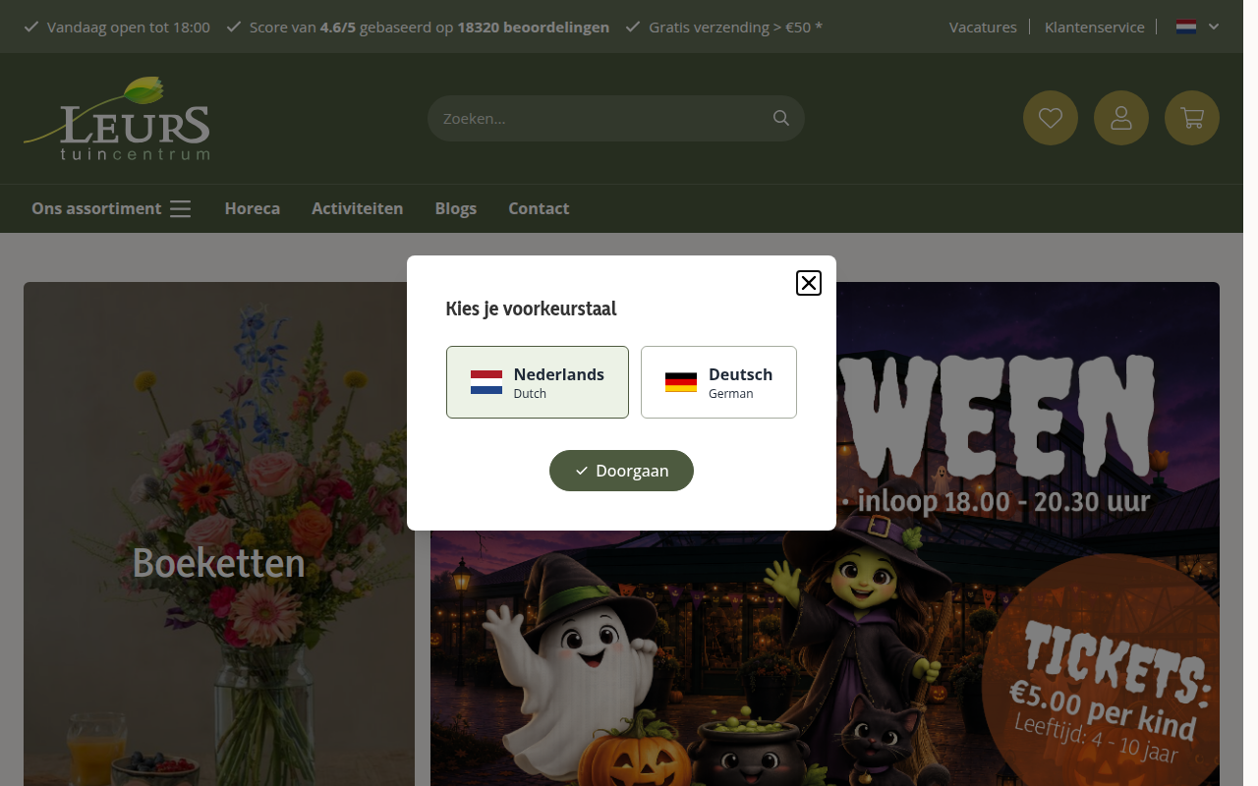The image size is (1258, 786).
Task: Click the 'Kies je voorkeurstaal' heading
Action: click(532, 309)
